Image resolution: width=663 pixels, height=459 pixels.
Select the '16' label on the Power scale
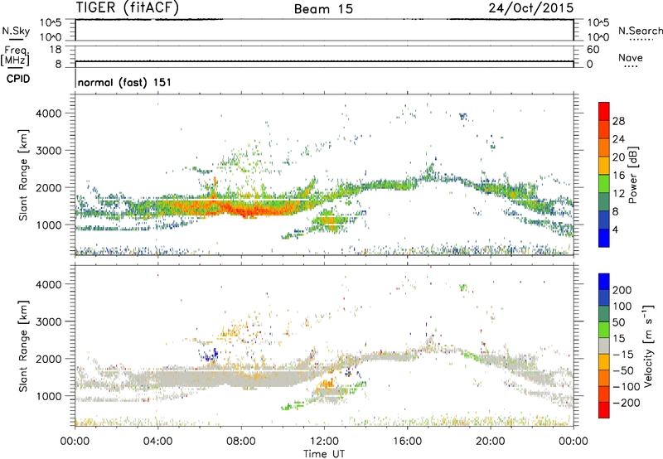[618, 176]
